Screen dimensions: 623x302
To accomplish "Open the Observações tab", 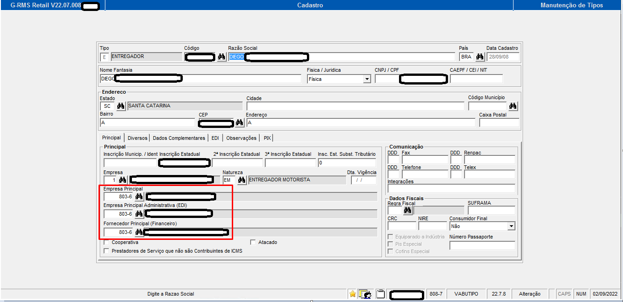I will click(x=241, y=138).
